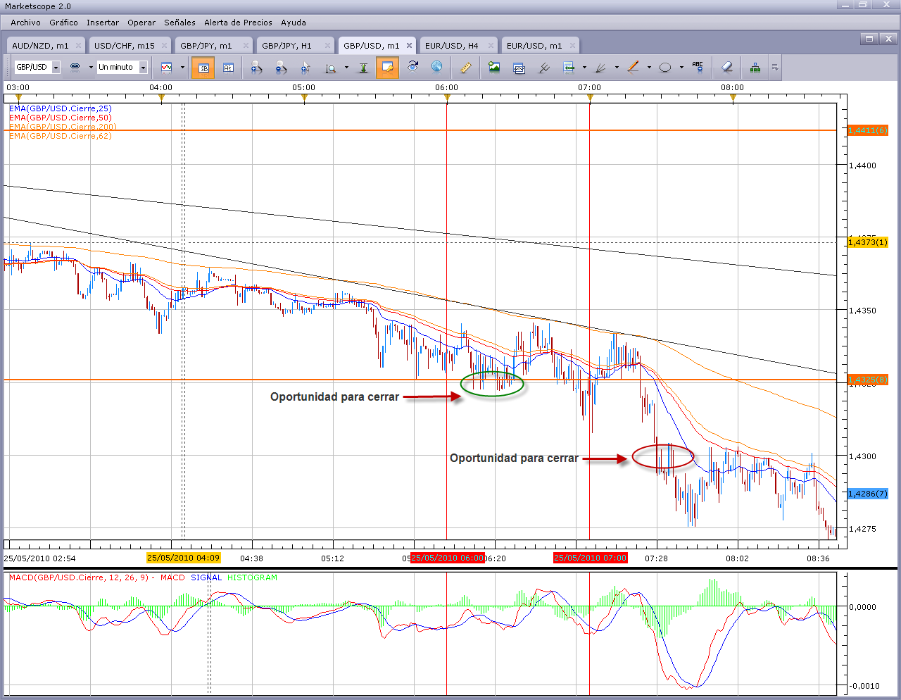901x700 pixels.
Task: Open the Gráfico menu
Action: click(x=63, y=23)
